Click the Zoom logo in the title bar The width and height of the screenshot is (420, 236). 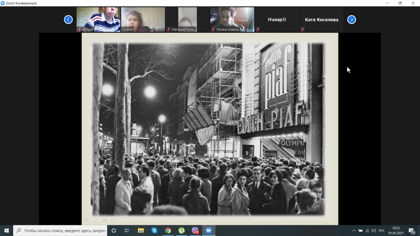pyautogui.click(x=3, y=3)
